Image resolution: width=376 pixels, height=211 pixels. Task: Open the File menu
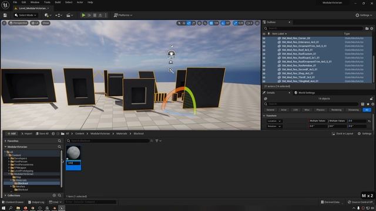(x=15, y=2)
